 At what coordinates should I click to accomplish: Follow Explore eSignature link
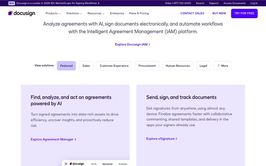coord(162,138)
